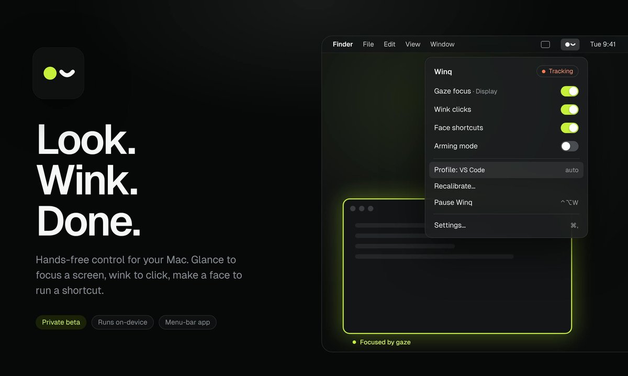Click the orange Tracking status indicator
This screenshot has width=628, height=376.
pyautogui.click(x=557, y=71)
